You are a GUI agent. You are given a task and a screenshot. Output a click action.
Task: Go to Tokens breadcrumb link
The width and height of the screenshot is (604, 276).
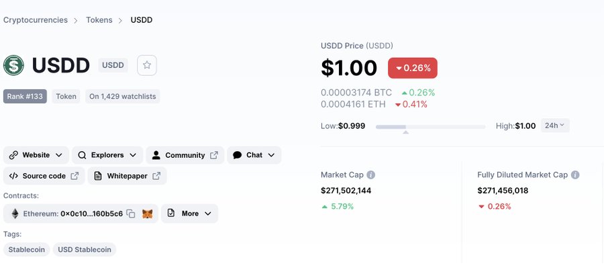tap(99, 20)
